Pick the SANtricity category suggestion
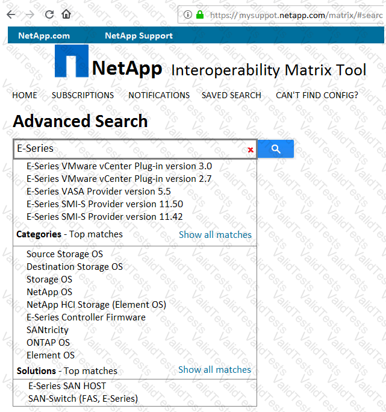Screen dimensions: 386x412 (x=48, y=330)
